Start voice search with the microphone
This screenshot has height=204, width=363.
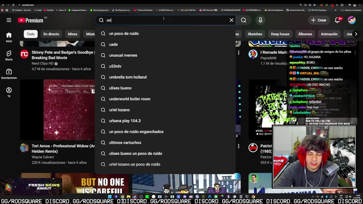(x=260, y=20)
